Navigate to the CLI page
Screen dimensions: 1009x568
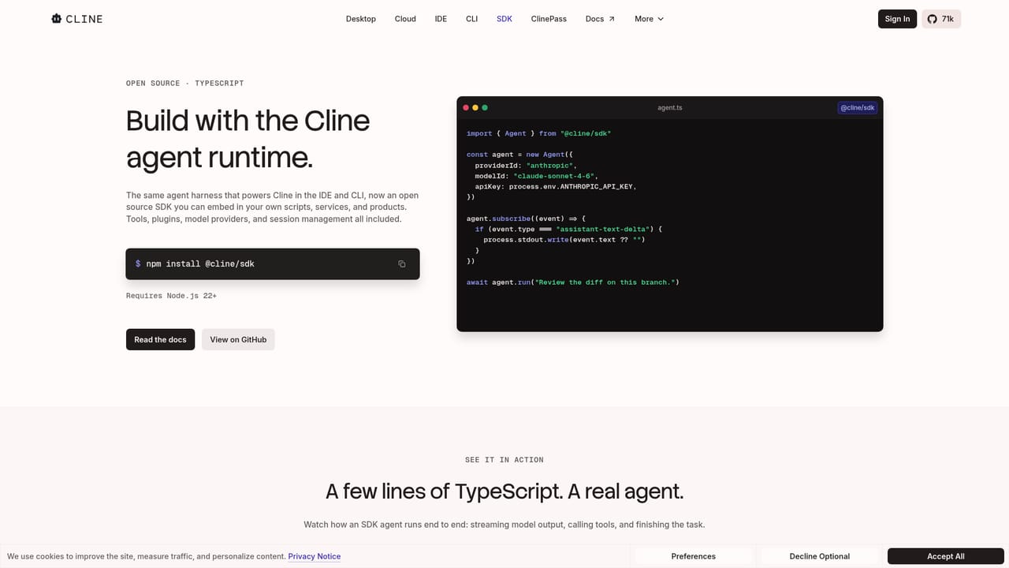pos(471,19)
